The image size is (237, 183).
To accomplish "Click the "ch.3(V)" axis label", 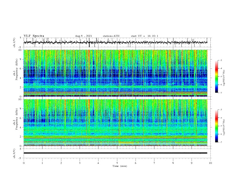I will tap(14, 153).
